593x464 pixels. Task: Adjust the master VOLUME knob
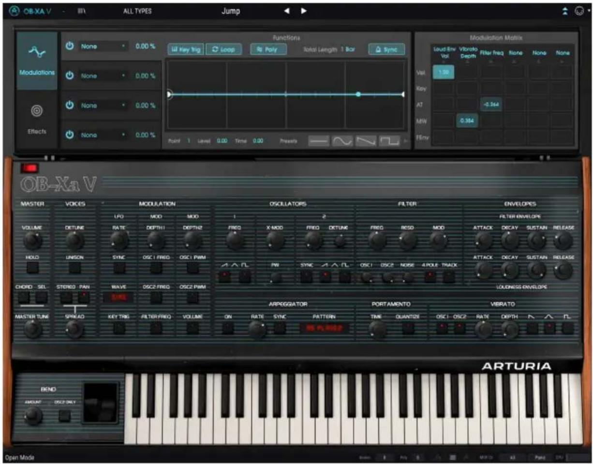coord(32,239)
